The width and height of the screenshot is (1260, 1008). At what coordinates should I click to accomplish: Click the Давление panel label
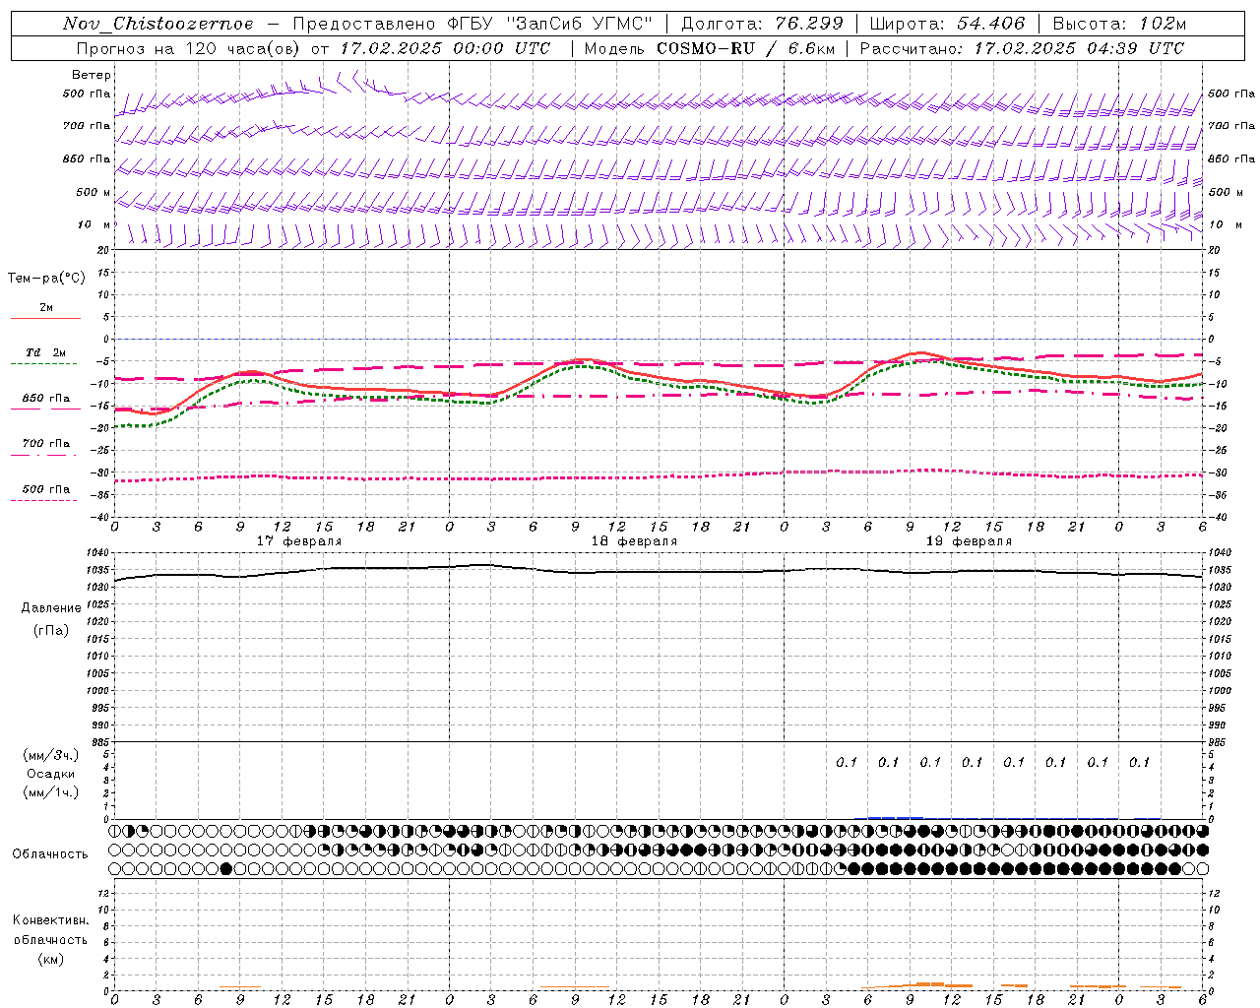coord(51,607)
